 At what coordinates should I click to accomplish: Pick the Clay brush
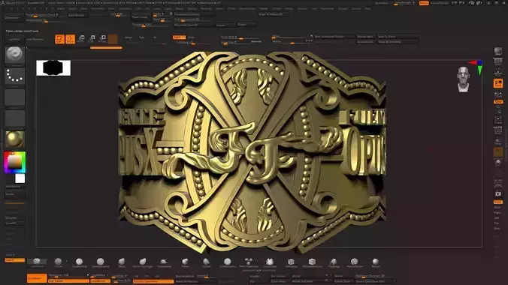[59, 262]
